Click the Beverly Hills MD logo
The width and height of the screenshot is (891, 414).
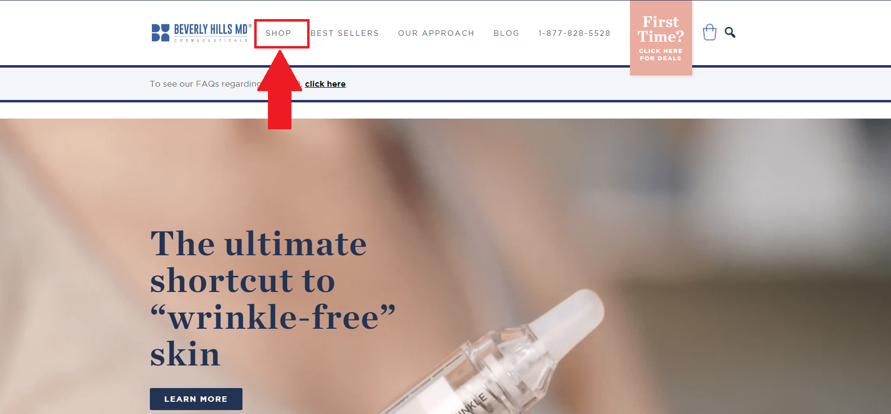[201, 33]
